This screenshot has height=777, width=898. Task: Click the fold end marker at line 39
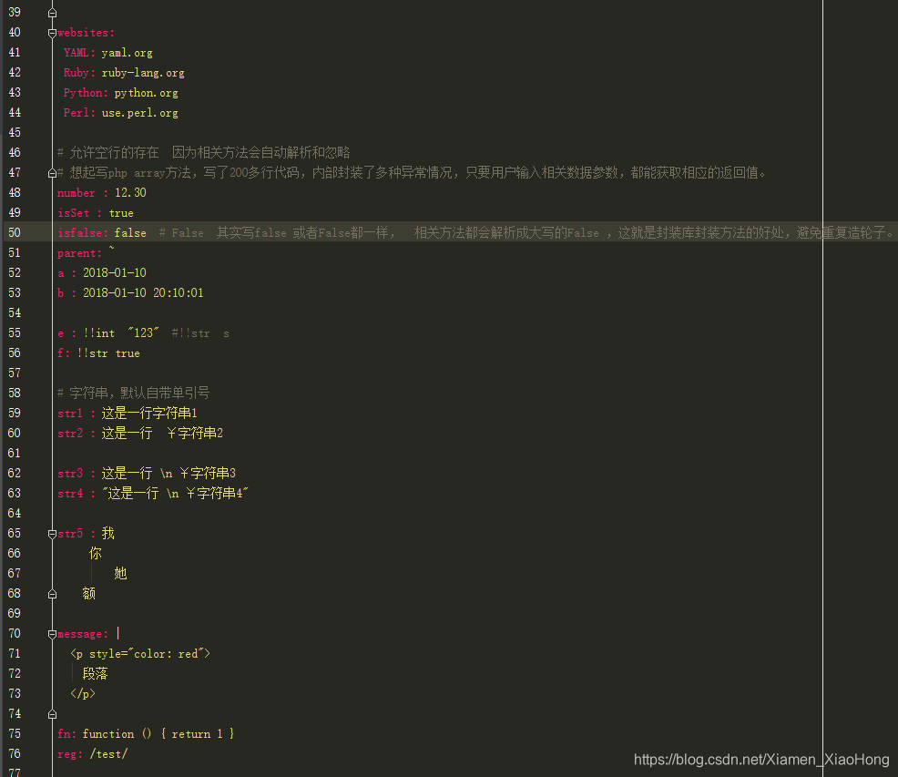tap(52, 13)
